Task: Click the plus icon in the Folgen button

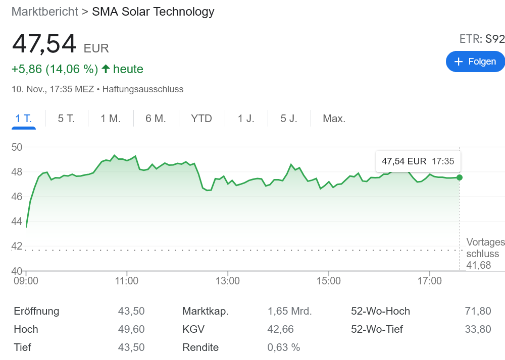Action: [459, 62]
